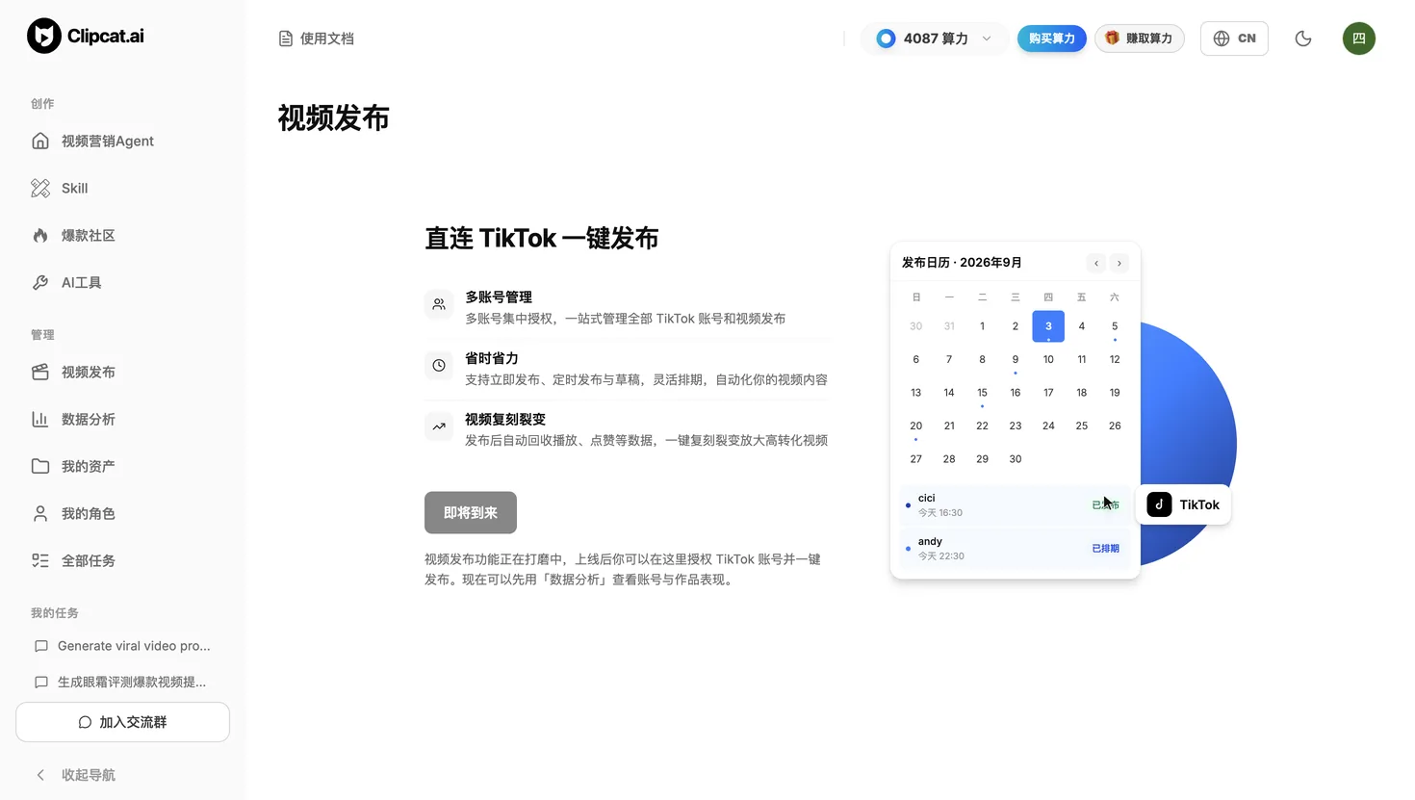Click the 省时省力 clock icon
The image size is (1415, 800).
point(439,365)
